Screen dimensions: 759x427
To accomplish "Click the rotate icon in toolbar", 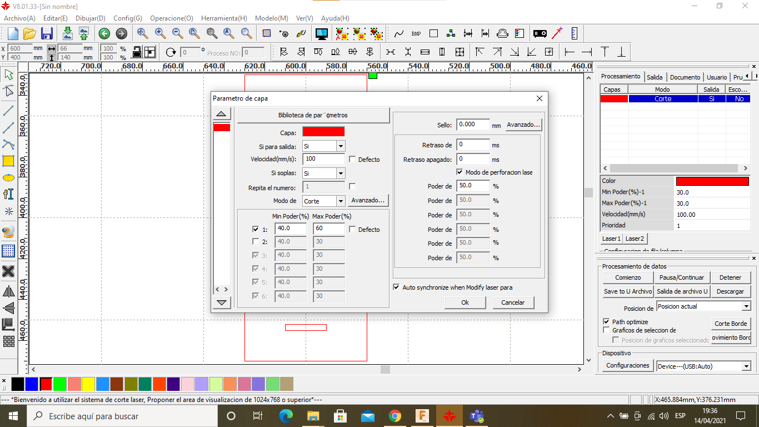I will coord(171,52).
